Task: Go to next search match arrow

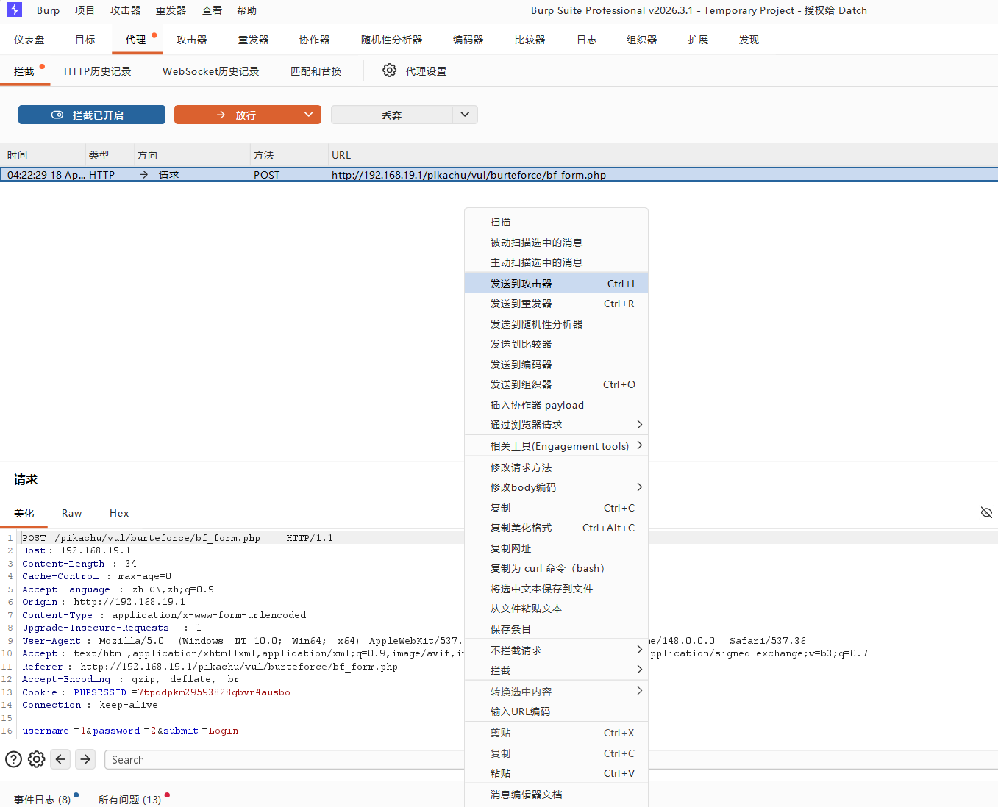Action: tap(85, 759)
